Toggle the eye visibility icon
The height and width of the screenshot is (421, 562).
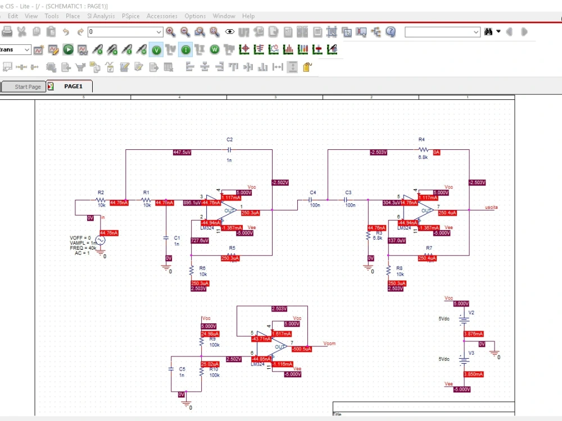pyautogui.click(x=230, y=32)
